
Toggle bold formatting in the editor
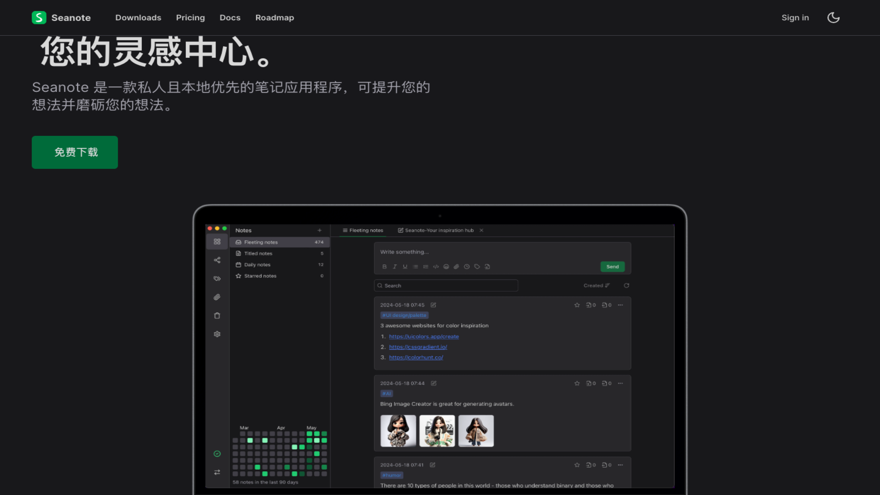[384, 267]
